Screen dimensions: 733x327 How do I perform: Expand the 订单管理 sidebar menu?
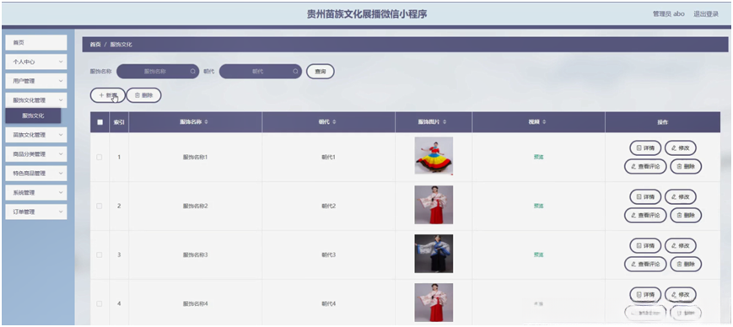click(x=36, y=212)
